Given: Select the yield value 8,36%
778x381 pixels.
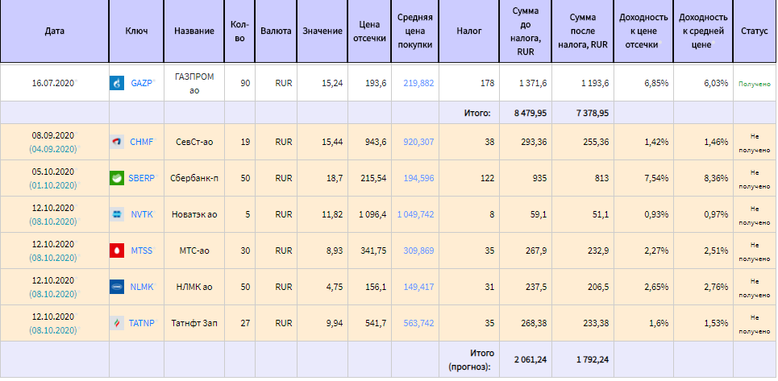Looking at the screenshot, I should [x=716, y=178].
